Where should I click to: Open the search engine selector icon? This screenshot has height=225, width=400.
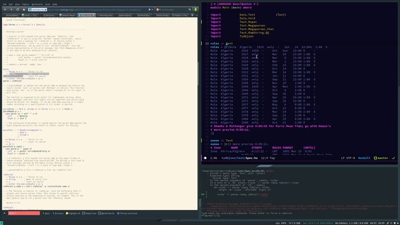pos(158,9)
